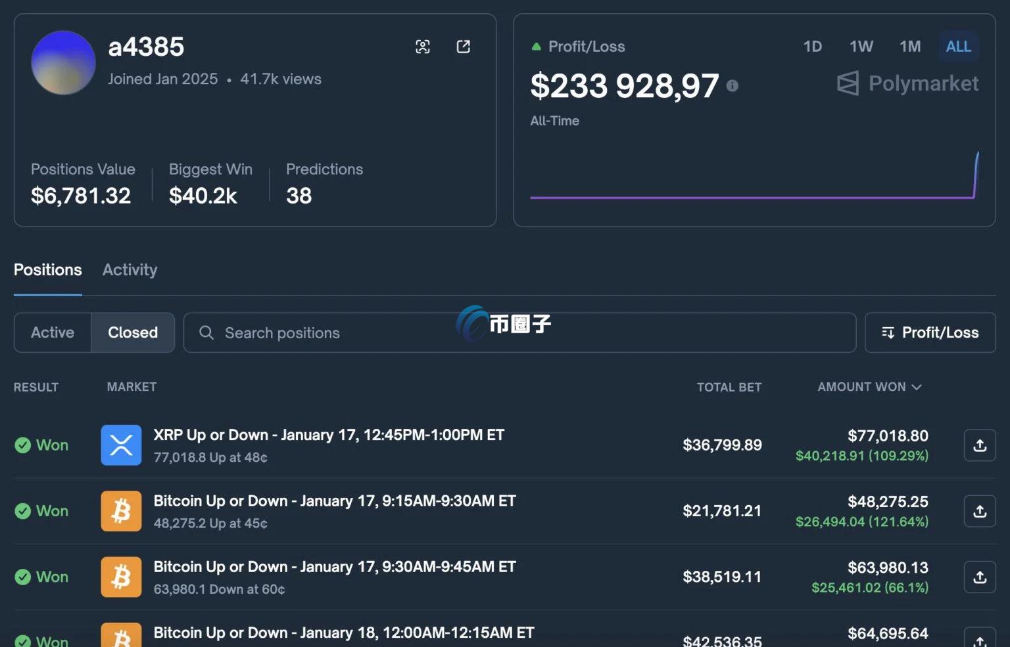Image resolution: width=1010 pixels, height=647 pixels.
Task: Click the a4385 profile avatar
Action: click(x=64, y=63)
